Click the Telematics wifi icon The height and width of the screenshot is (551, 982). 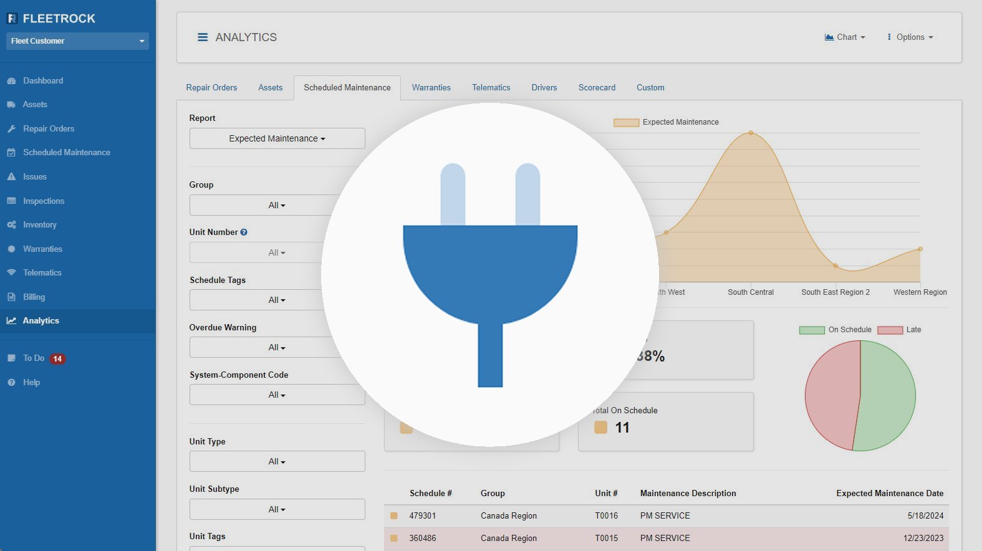11,273
